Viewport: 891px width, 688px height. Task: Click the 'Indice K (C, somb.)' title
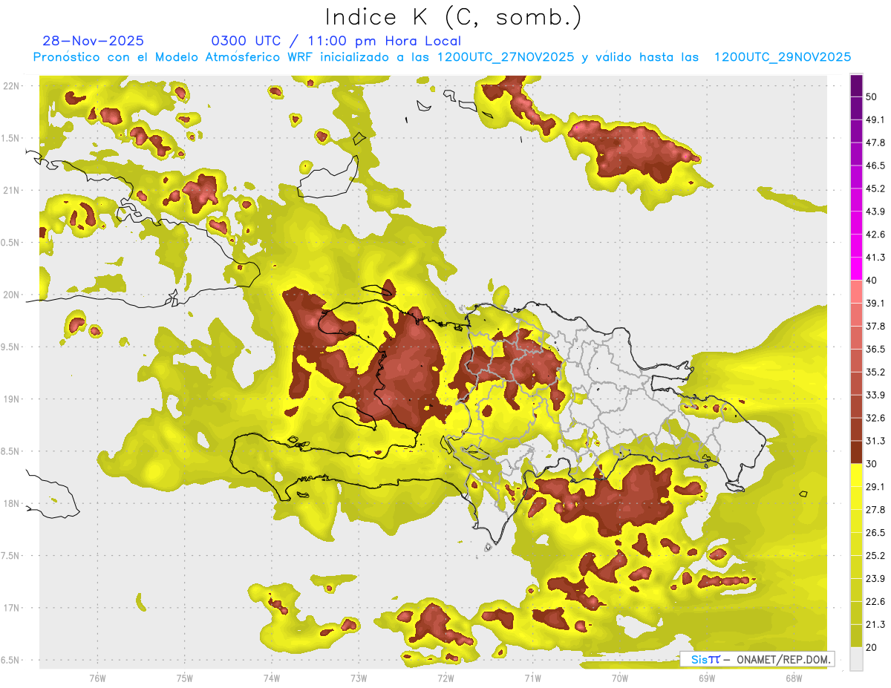454,17
